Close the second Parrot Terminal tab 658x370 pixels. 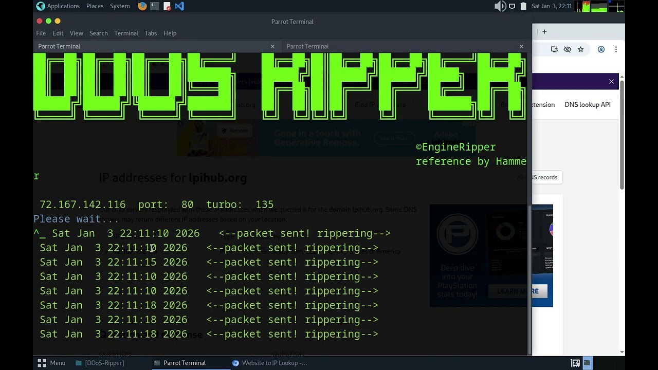coord(521,46)
